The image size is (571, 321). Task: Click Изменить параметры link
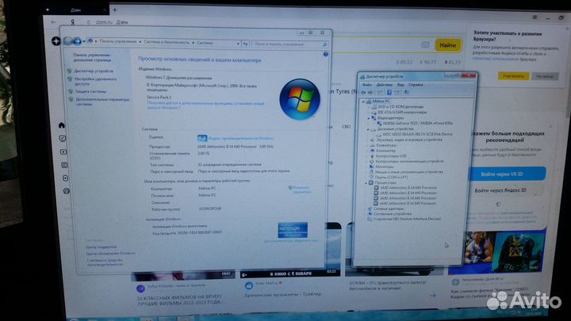click(301, 189)
